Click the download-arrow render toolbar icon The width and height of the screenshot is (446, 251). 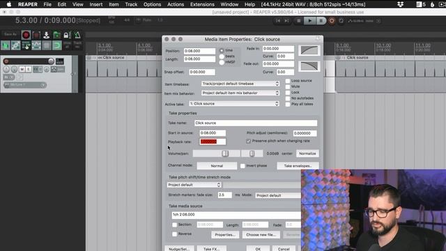click(47, 35)
